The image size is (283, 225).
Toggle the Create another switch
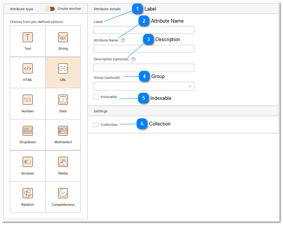click(50, 9)
